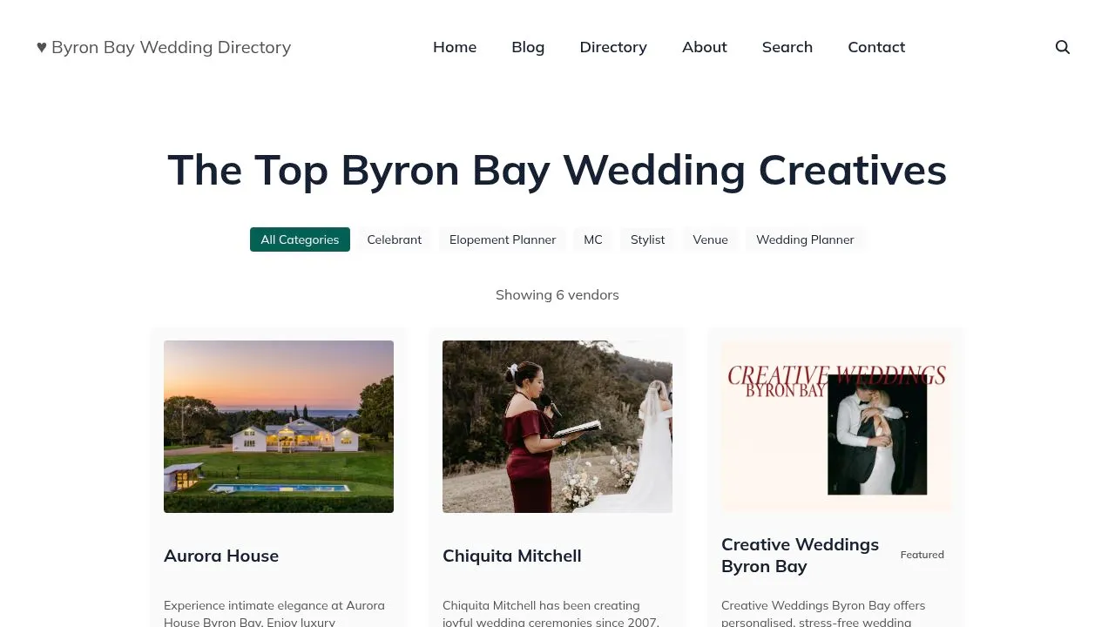
Task: Select the Venue category filter
Action: tap(710, 239)
